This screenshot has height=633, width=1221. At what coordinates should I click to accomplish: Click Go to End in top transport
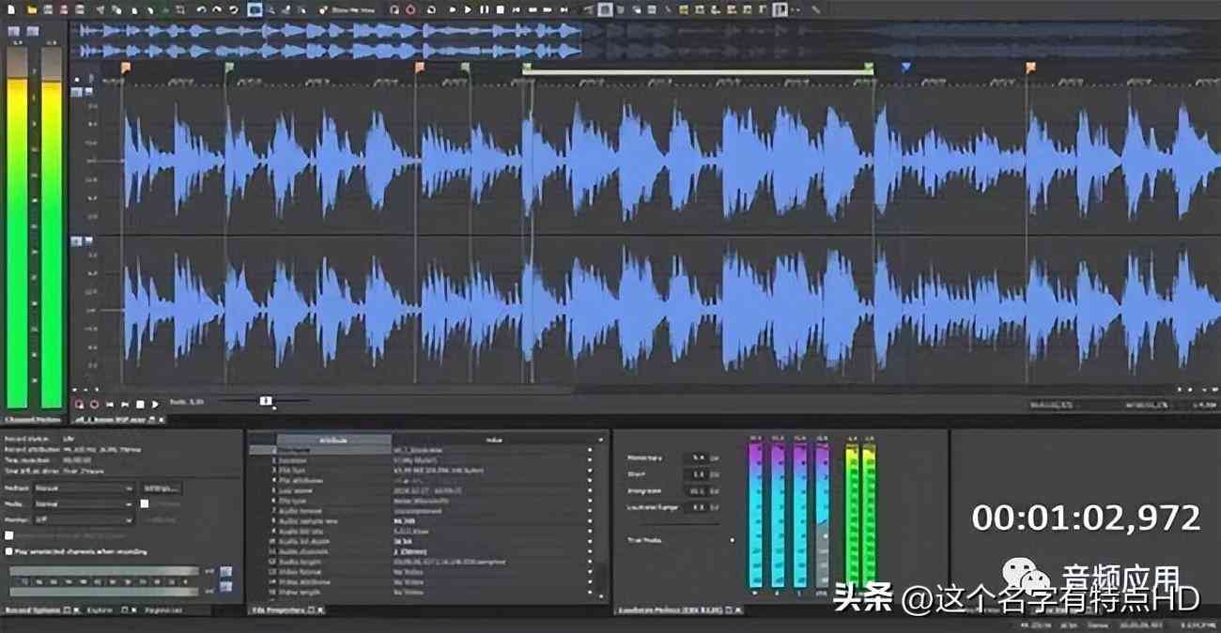tap(564, 8)
